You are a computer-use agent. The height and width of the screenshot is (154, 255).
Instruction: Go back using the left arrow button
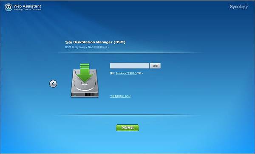pos(53,84)
